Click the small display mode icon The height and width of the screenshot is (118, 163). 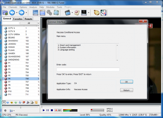click(x=11, y=111)
